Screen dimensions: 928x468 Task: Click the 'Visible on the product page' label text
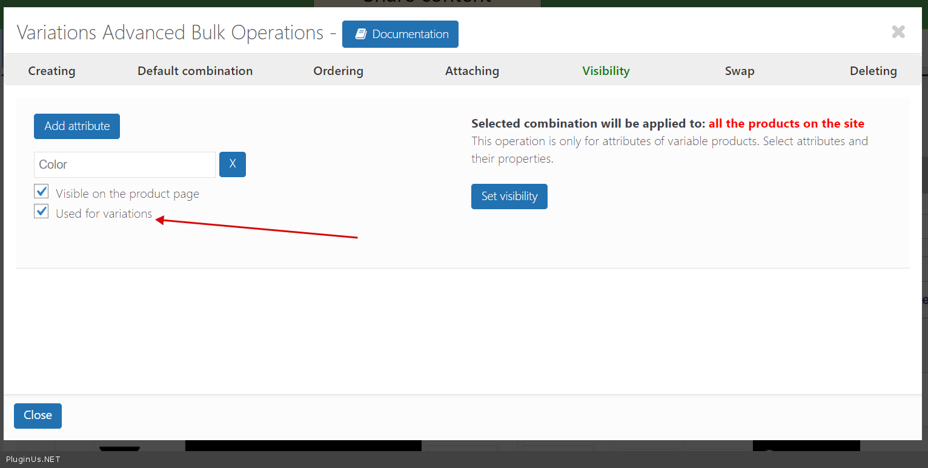click(127, 193)
